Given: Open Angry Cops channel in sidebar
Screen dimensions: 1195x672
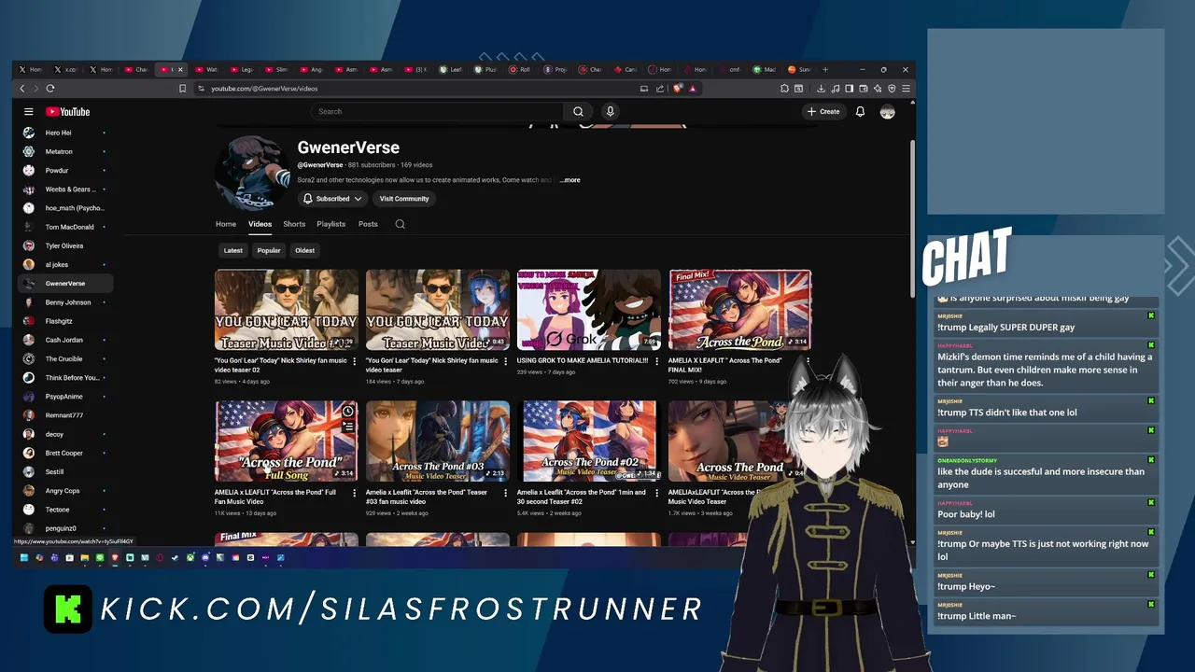Looking at the screenshot, I should point(65,491).
